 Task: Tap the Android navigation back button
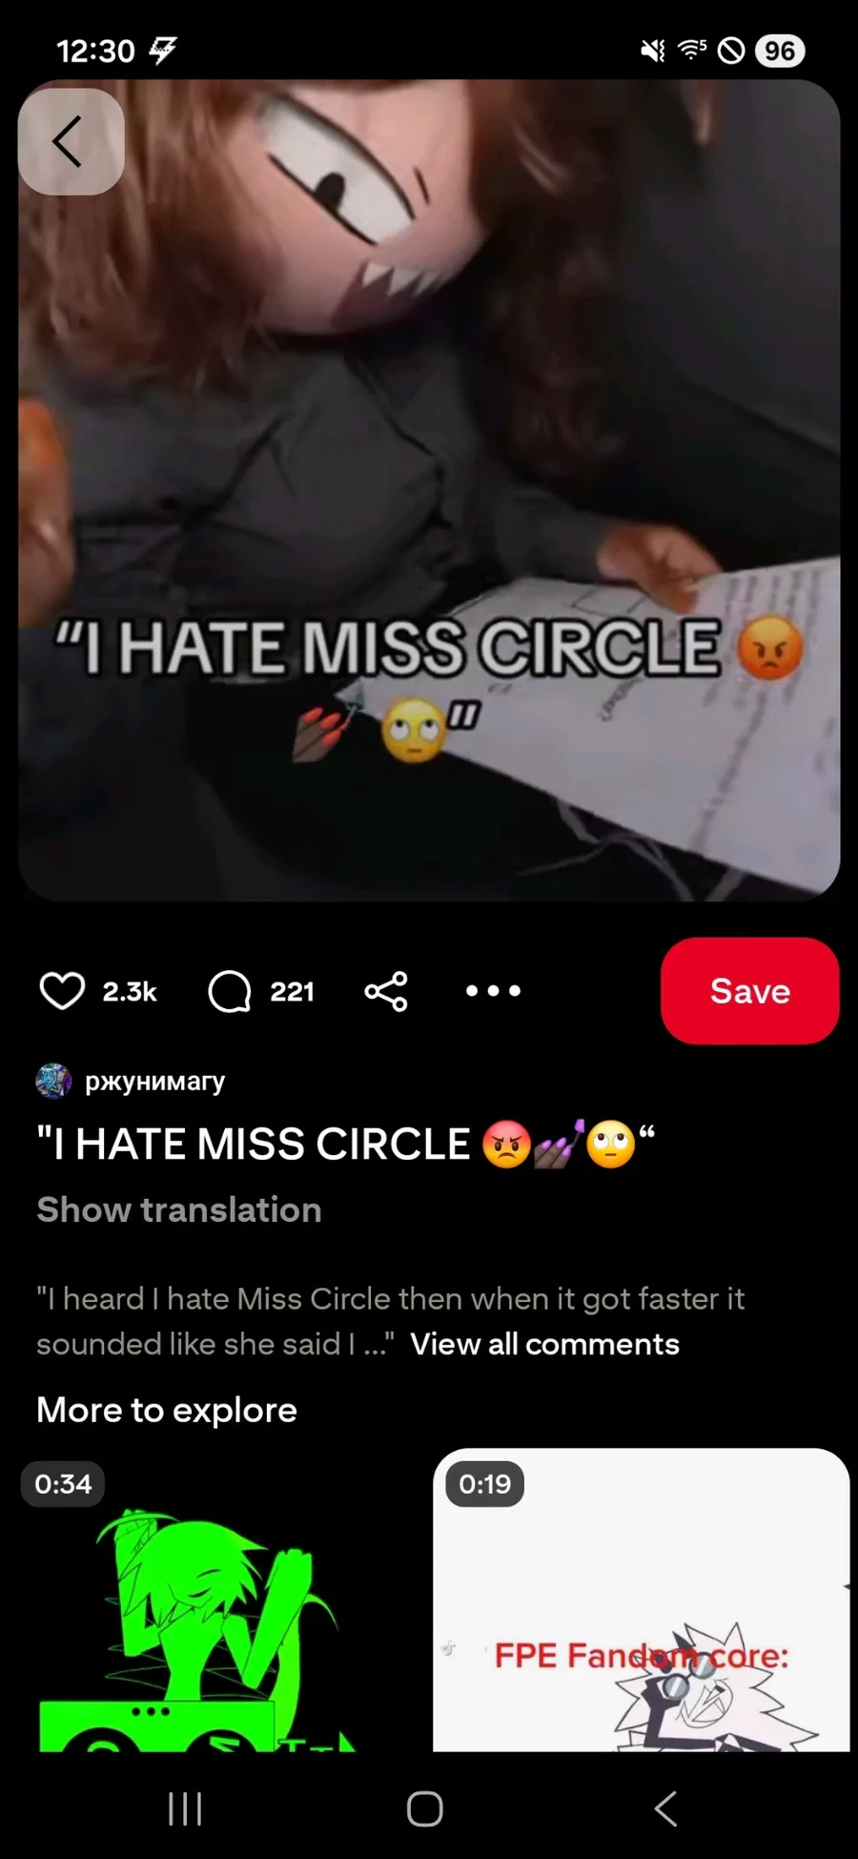click(x=666, y=1808)
